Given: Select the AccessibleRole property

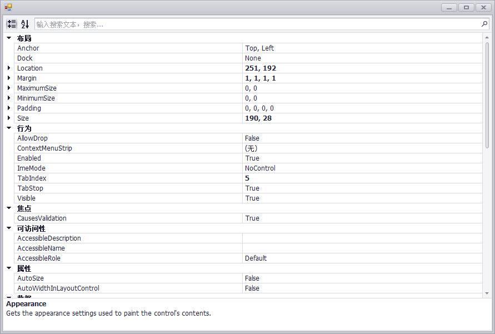Looking at the screenshot, I should [x=128, y=258].
